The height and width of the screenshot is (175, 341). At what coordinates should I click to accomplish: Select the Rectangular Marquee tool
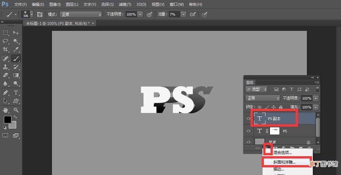pos(5,33)
